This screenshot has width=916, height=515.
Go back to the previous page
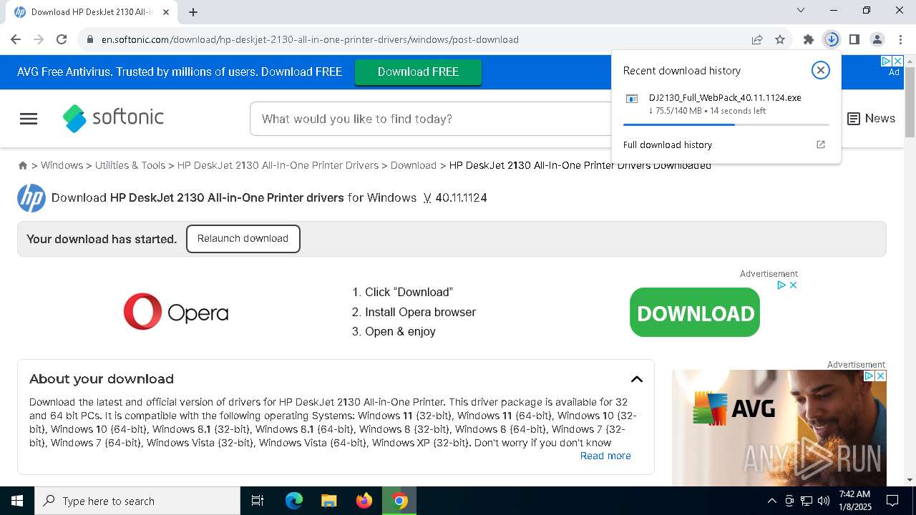pos(16,39)
